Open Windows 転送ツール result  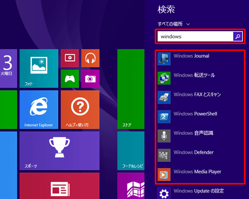pos(201,78)
